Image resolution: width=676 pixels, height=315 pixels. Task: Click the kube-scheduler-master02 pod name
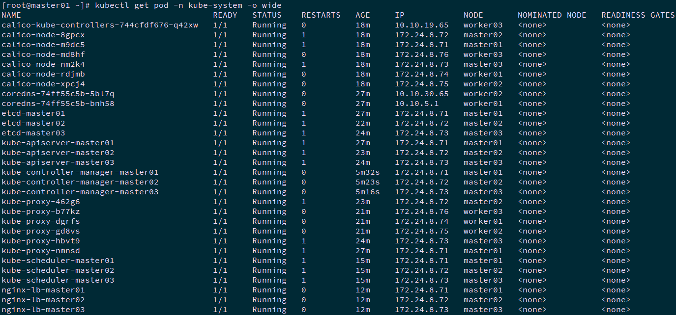tap(58, 270)
